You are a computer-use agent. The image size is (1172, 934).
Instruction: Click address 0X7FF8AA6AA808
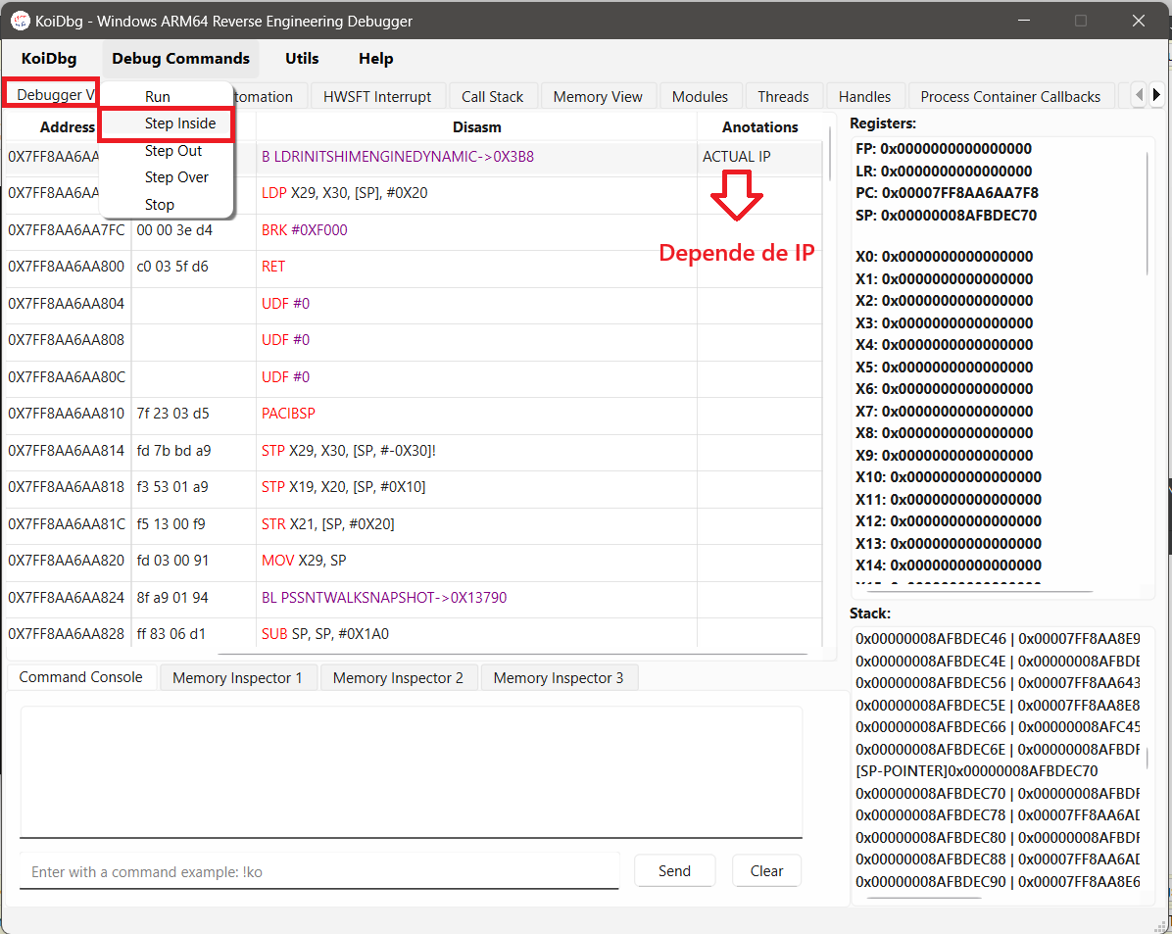[x=67, y=339]
